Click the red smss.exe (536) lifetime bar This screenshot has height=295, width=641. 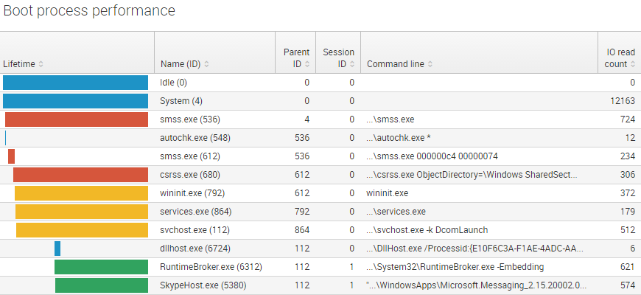coord(77,119)
